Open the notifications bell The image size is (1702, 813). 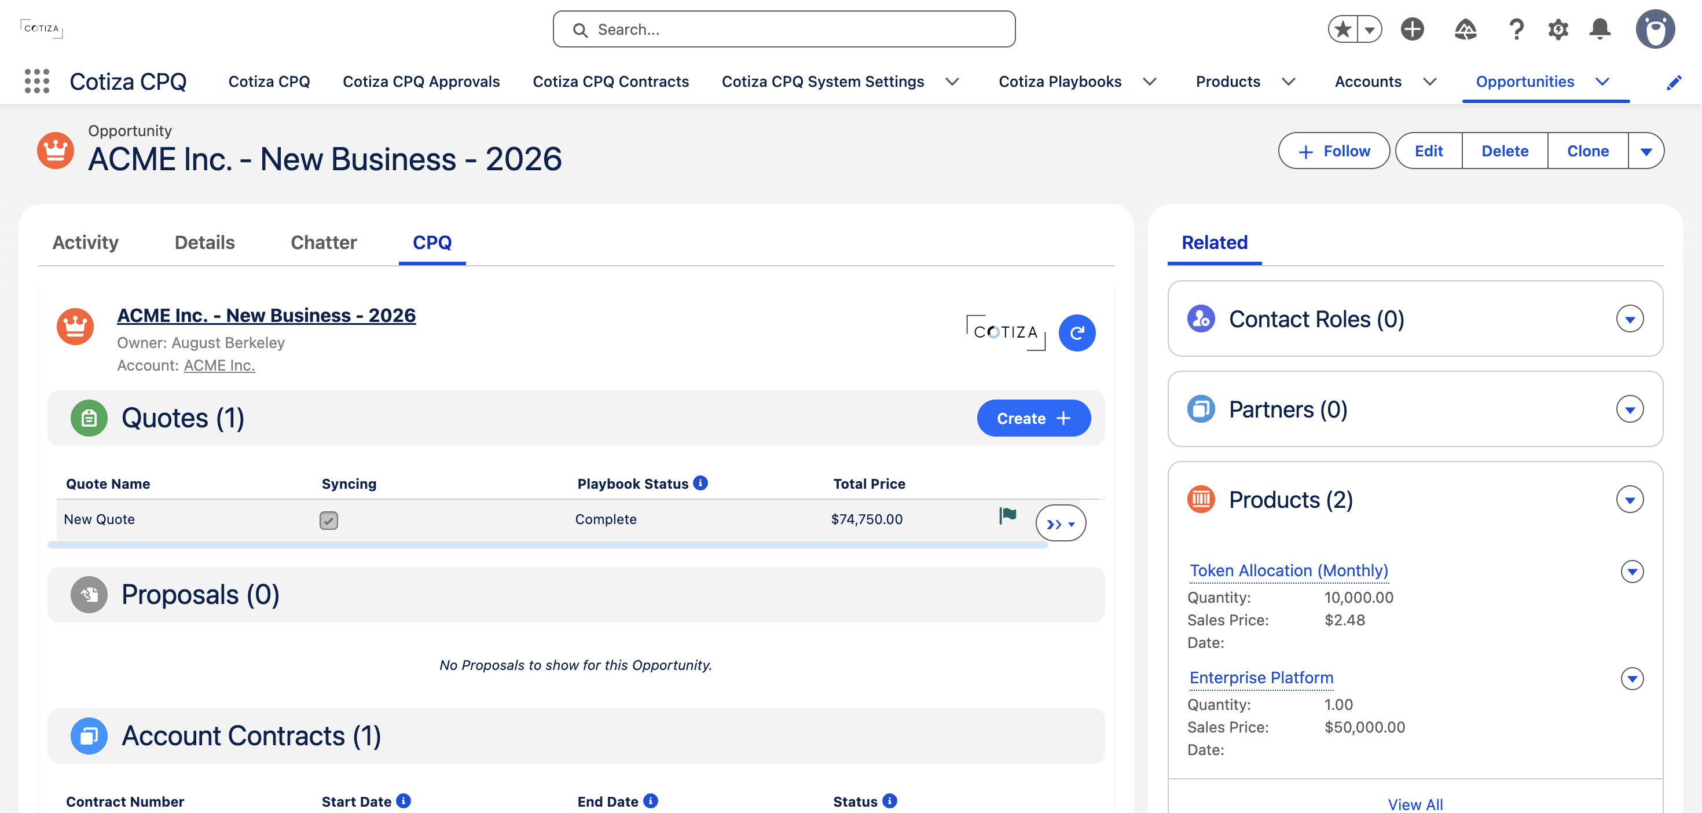1600,29
